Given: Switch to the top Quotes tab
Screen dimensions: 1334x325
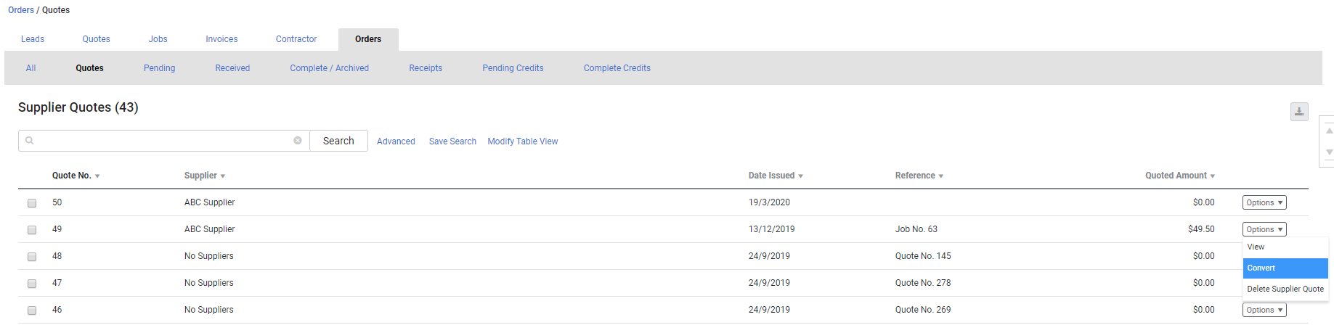Looking at the screenshot, I should 96,39.
